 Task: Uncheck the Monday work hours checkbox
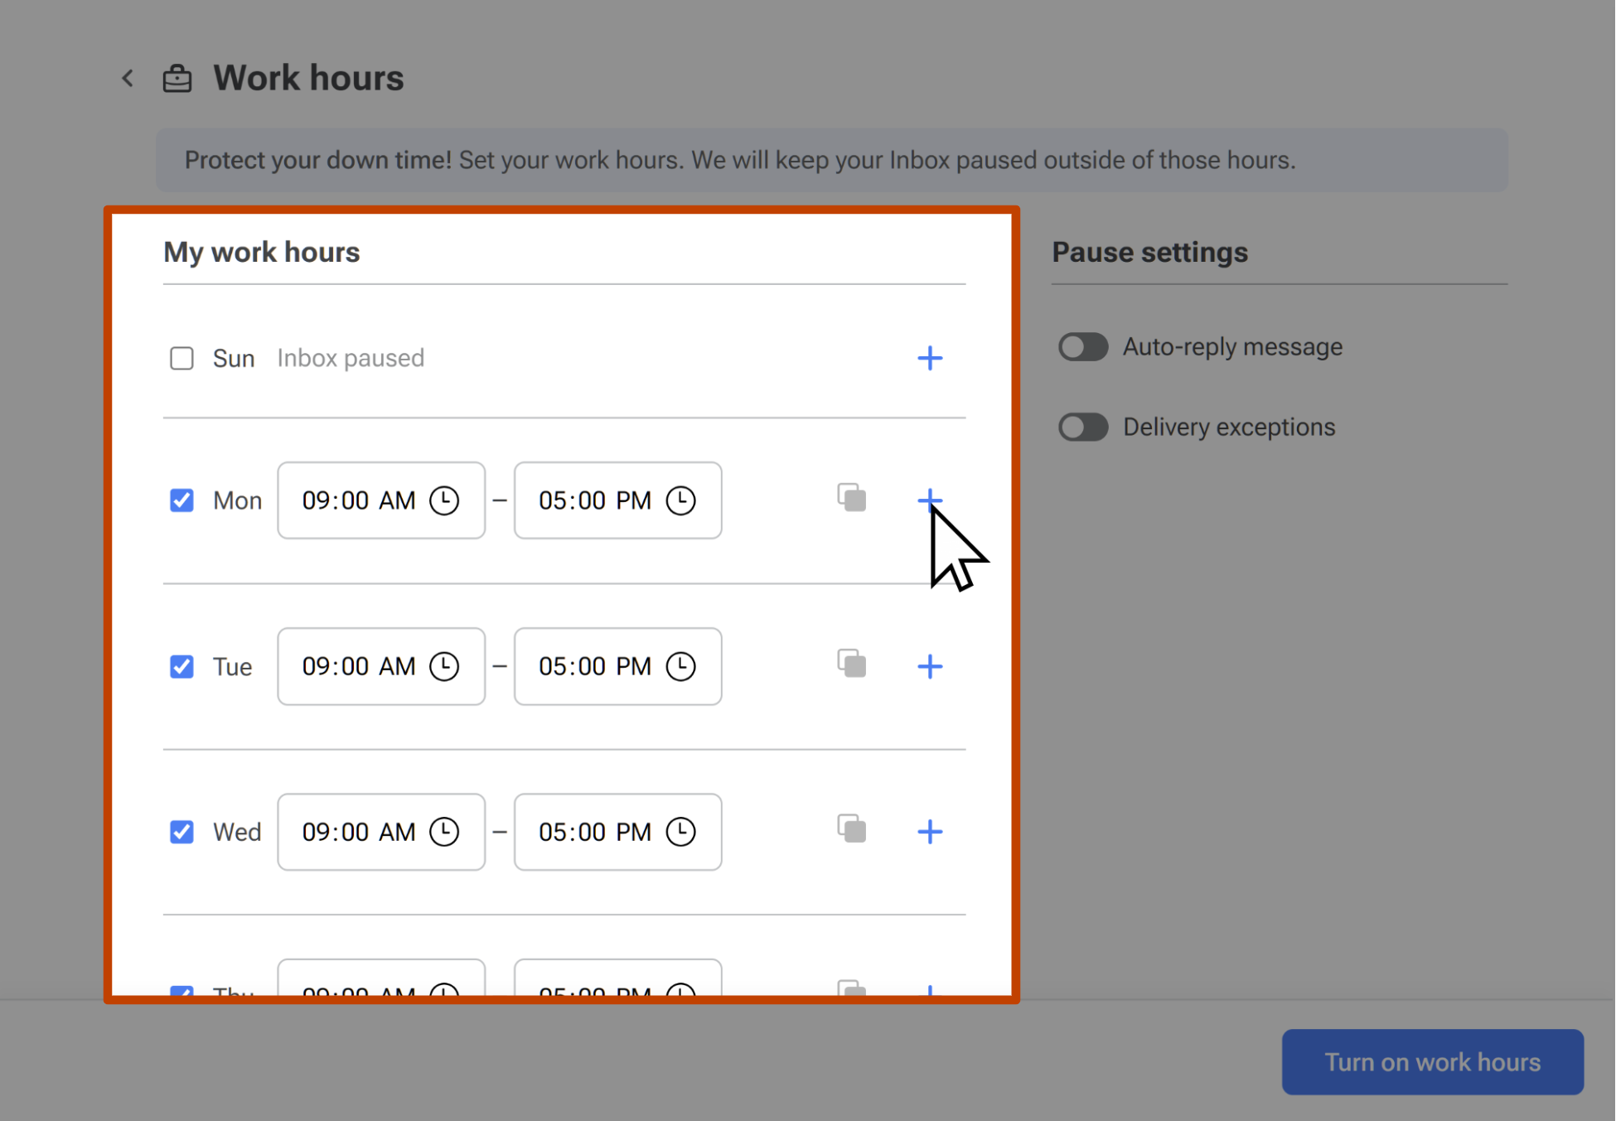[x=181, y=500]
